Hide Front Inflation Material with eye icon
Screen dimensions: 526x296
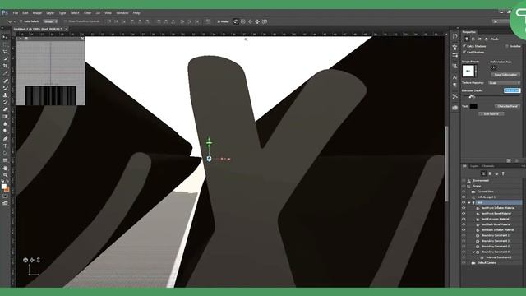(x=464, y=208)
